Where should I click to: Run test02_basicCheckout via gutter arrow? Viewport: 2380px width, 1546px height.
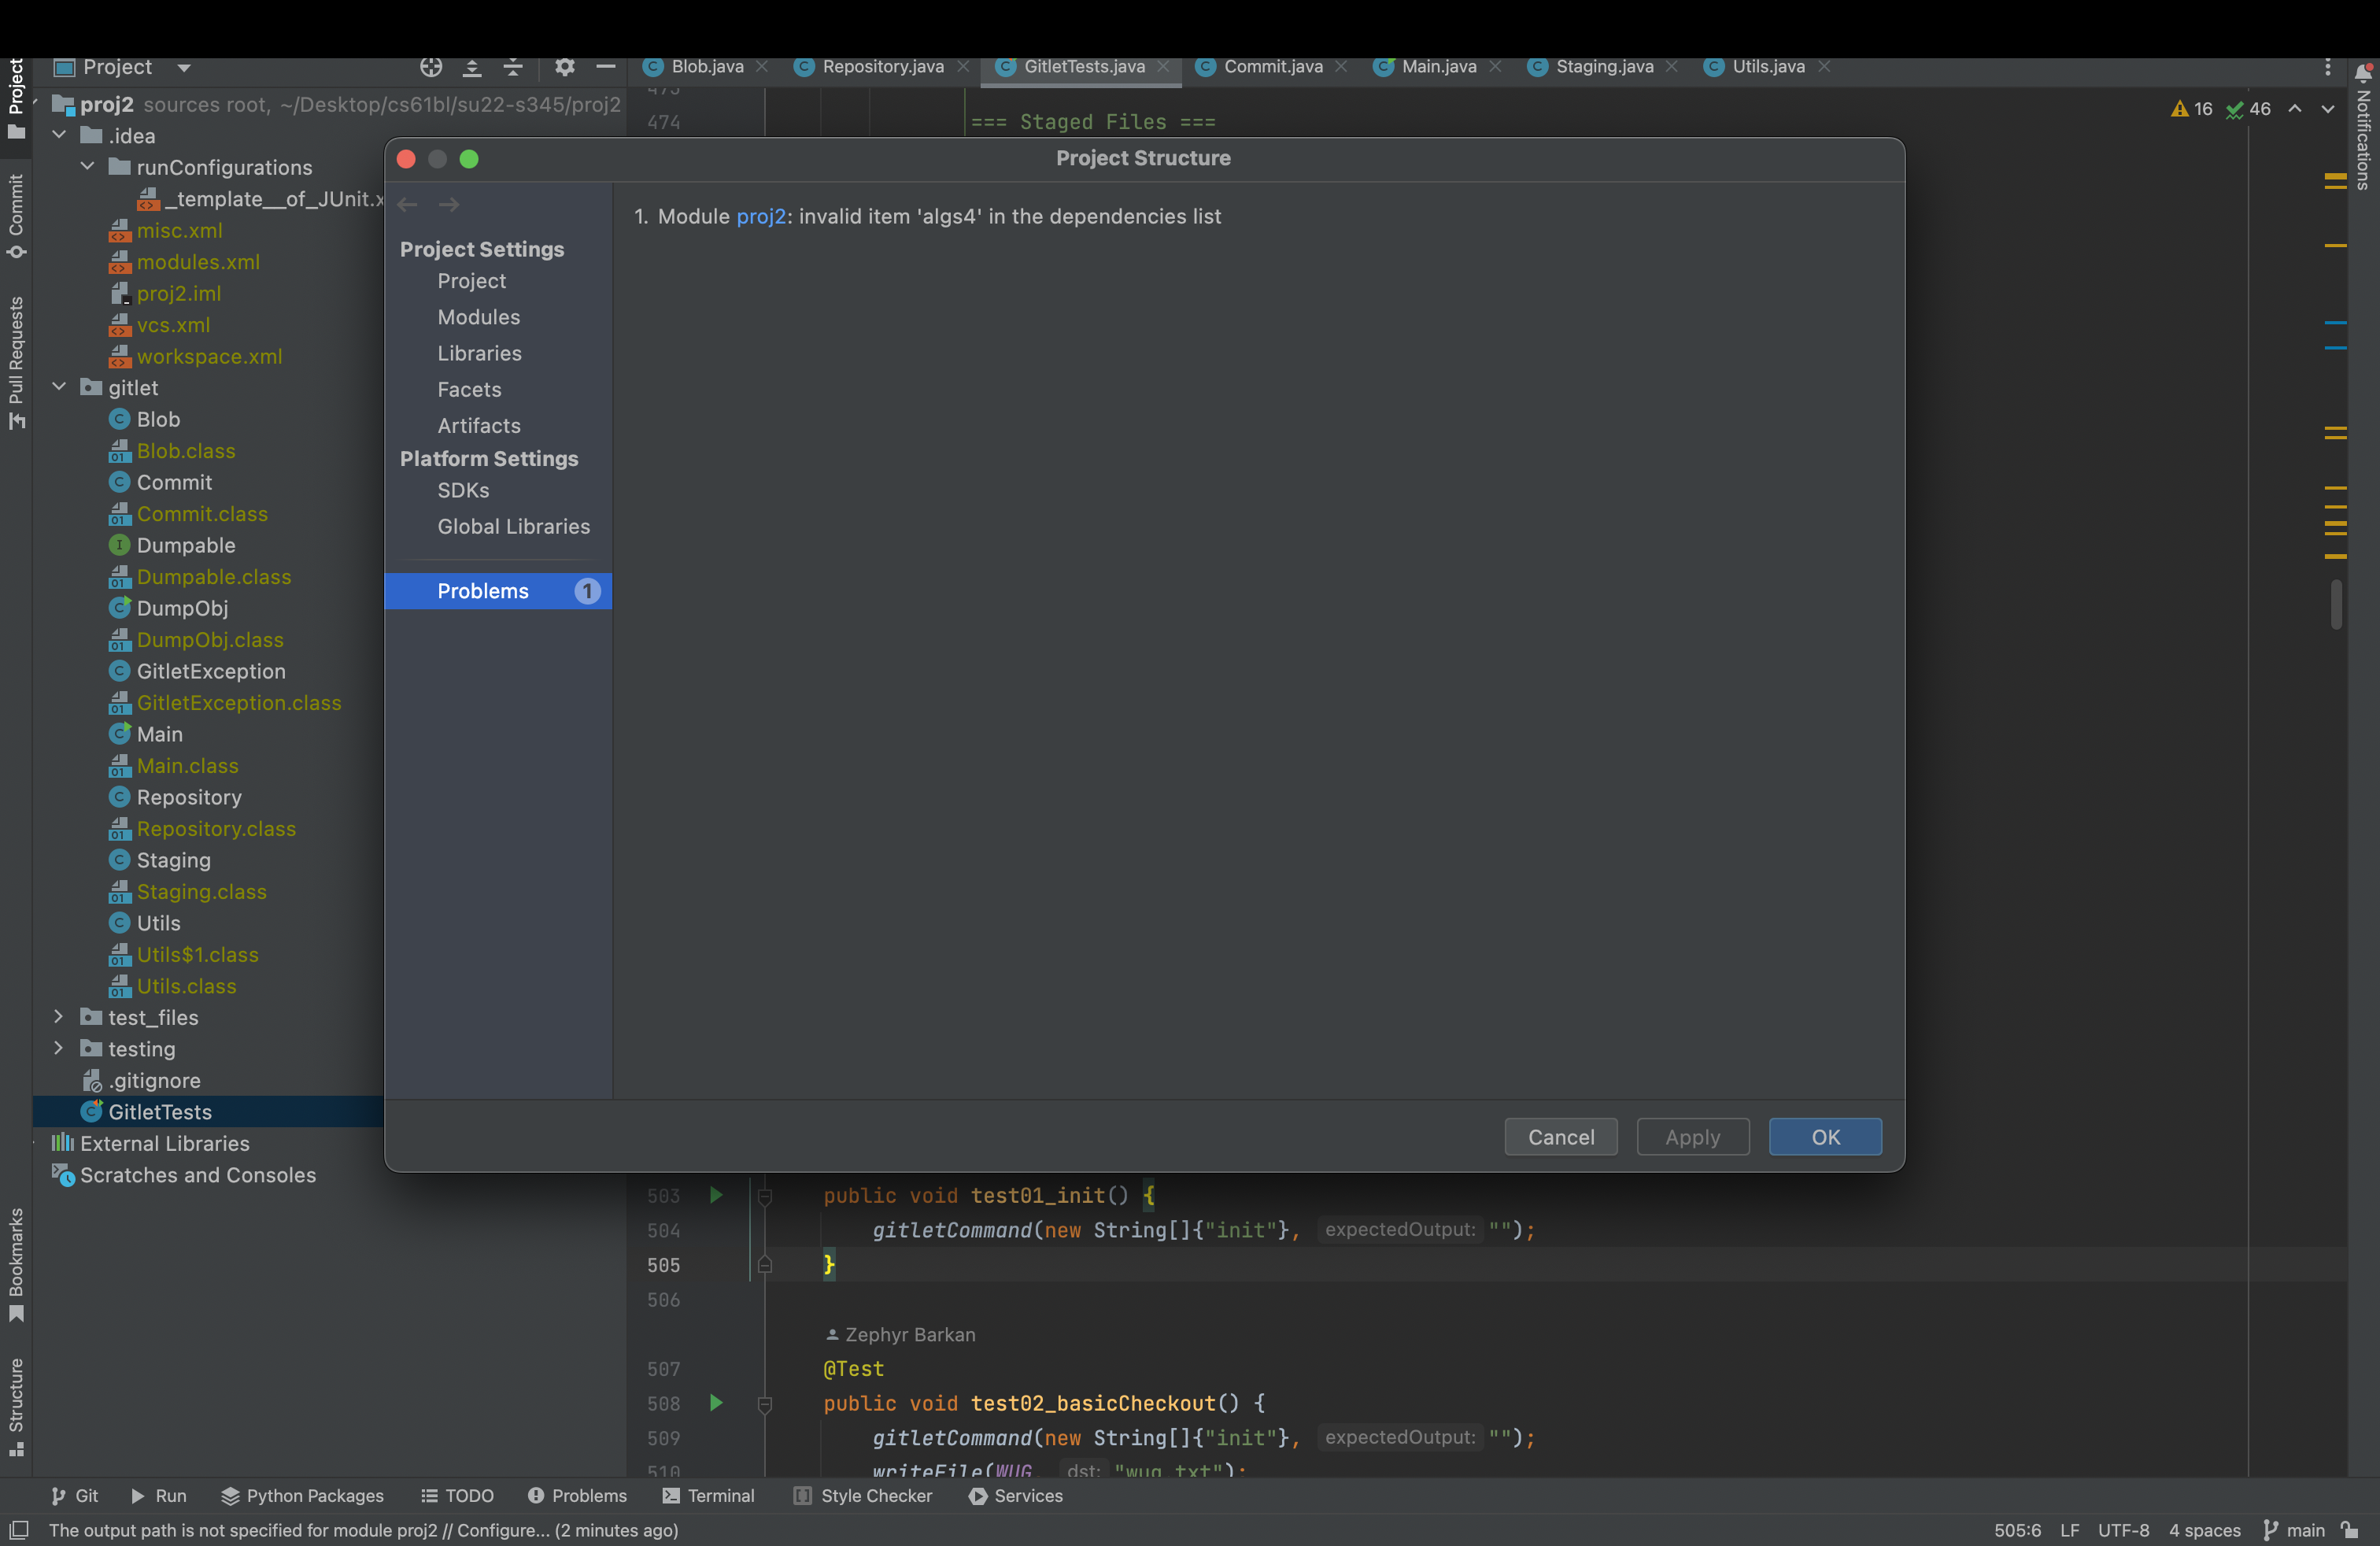coord(716,1403)
